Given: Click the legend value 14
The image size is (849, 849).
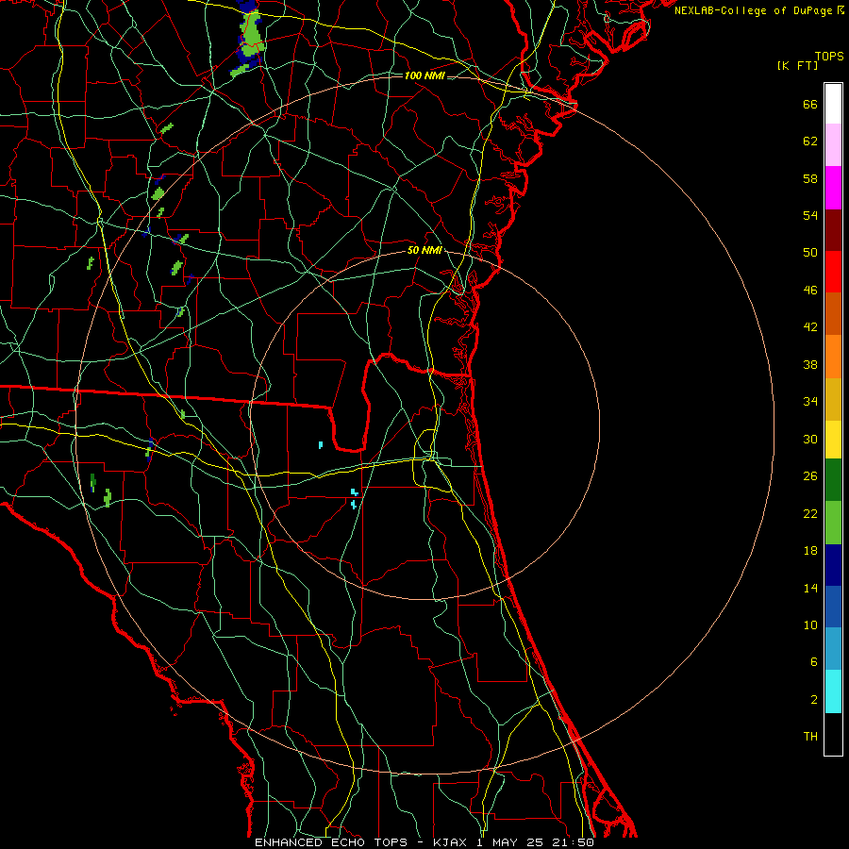Looking at the screenshot, I should (x=810, y=588).
